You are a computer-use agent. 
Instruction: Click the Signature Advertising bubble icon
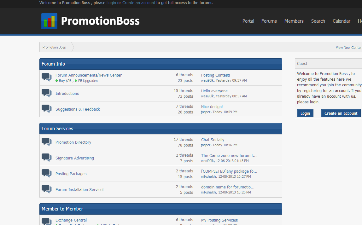point(47,158)
